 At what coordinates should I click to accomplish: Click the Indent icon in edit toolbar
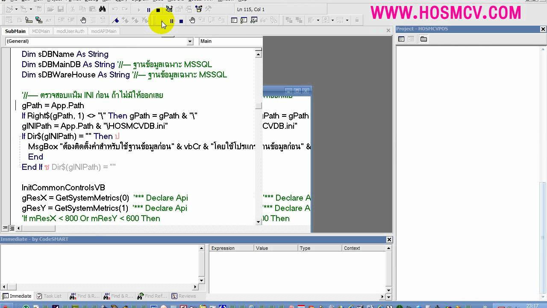[x=61, y=20]
